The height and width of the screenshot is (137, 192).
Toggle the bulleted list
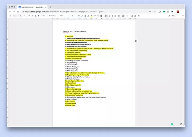point(128,16)
